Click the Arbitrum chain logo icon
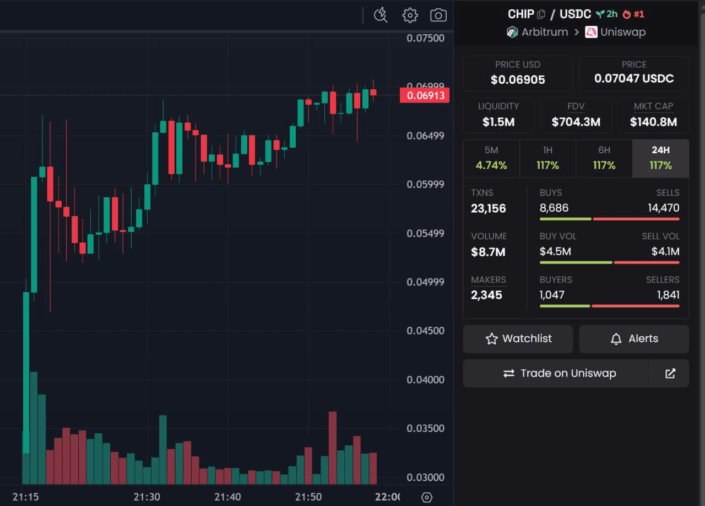This screenshot has height=506, width=705. (x=512, y=32)
